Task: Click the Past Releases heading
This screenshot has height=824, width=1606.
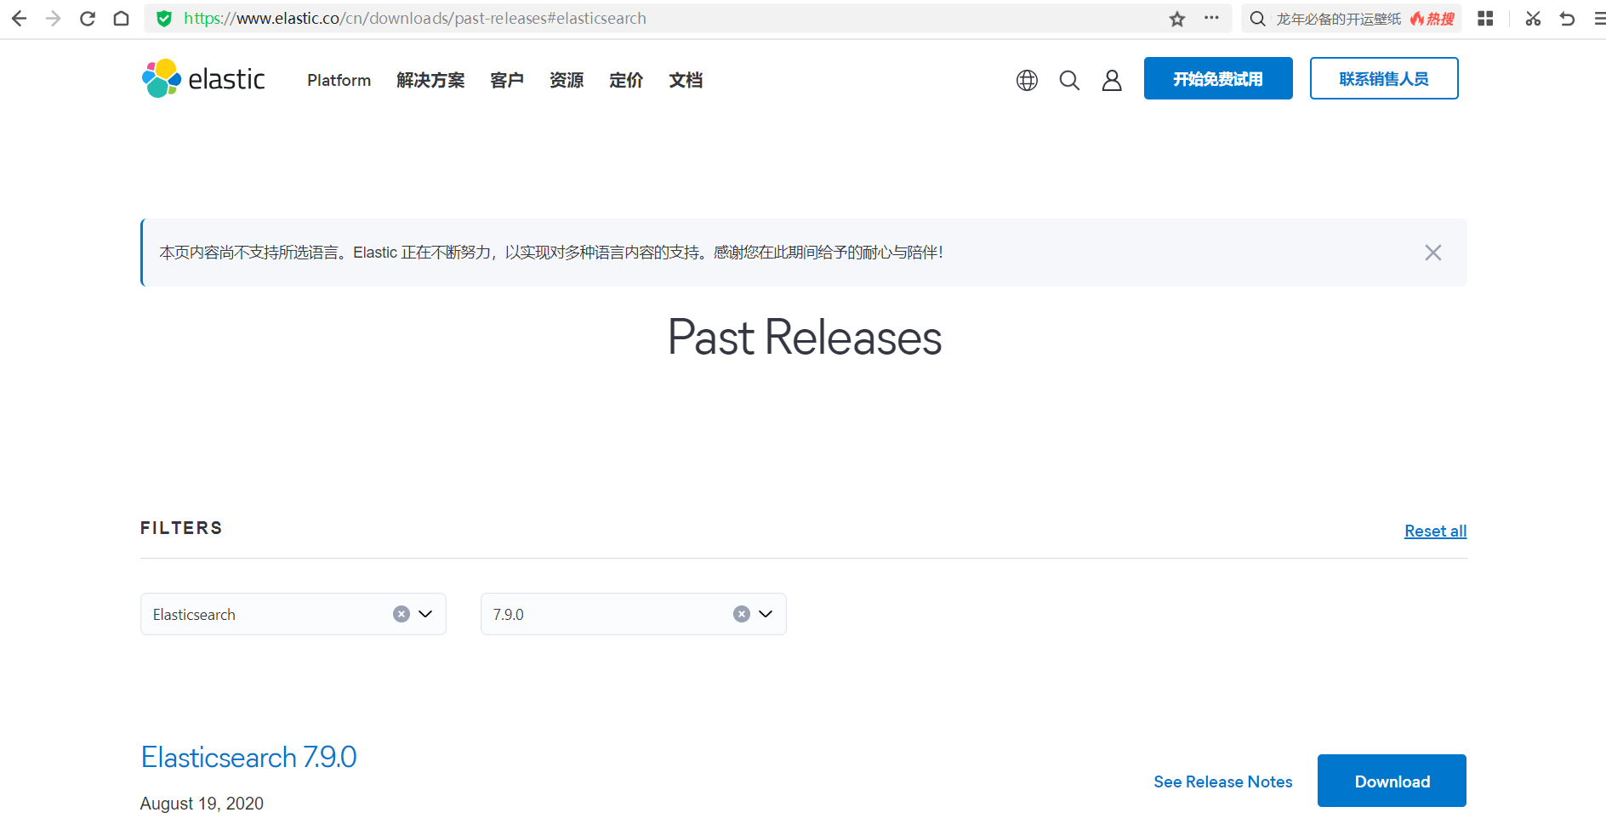Action: (805, 338)
